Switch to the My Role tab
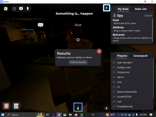This screenshot has width=156, height=117. pos(123,9)
